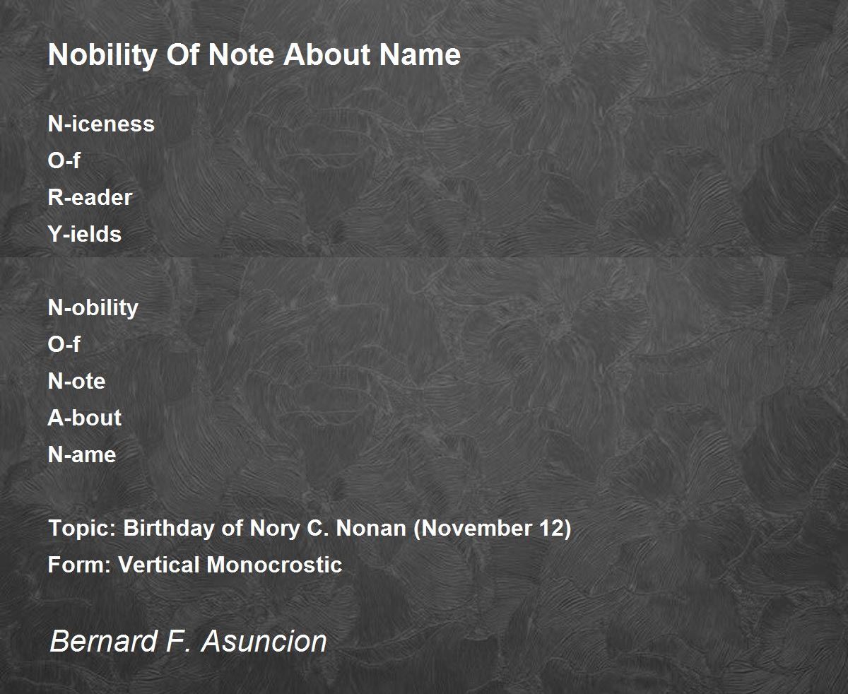This screenshot has width=848, height=694.
Task: Click the N-obility line
Action: point(93,307)
